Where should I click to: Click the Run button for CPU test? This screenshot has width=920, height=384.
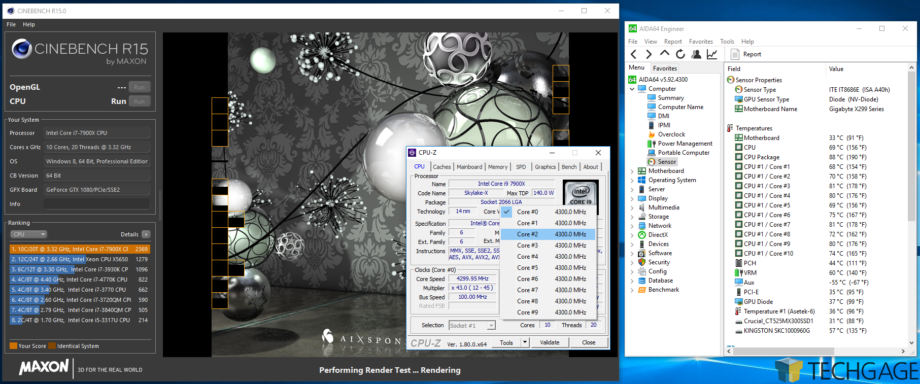coord(140,101)
